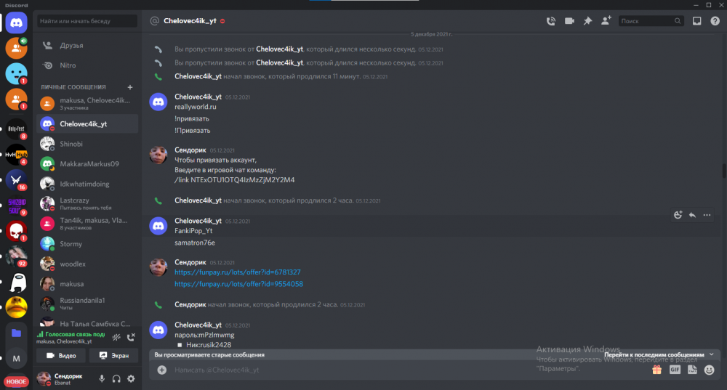Toggle noise suppression icon in voice panel

click(x=116, y=337)
